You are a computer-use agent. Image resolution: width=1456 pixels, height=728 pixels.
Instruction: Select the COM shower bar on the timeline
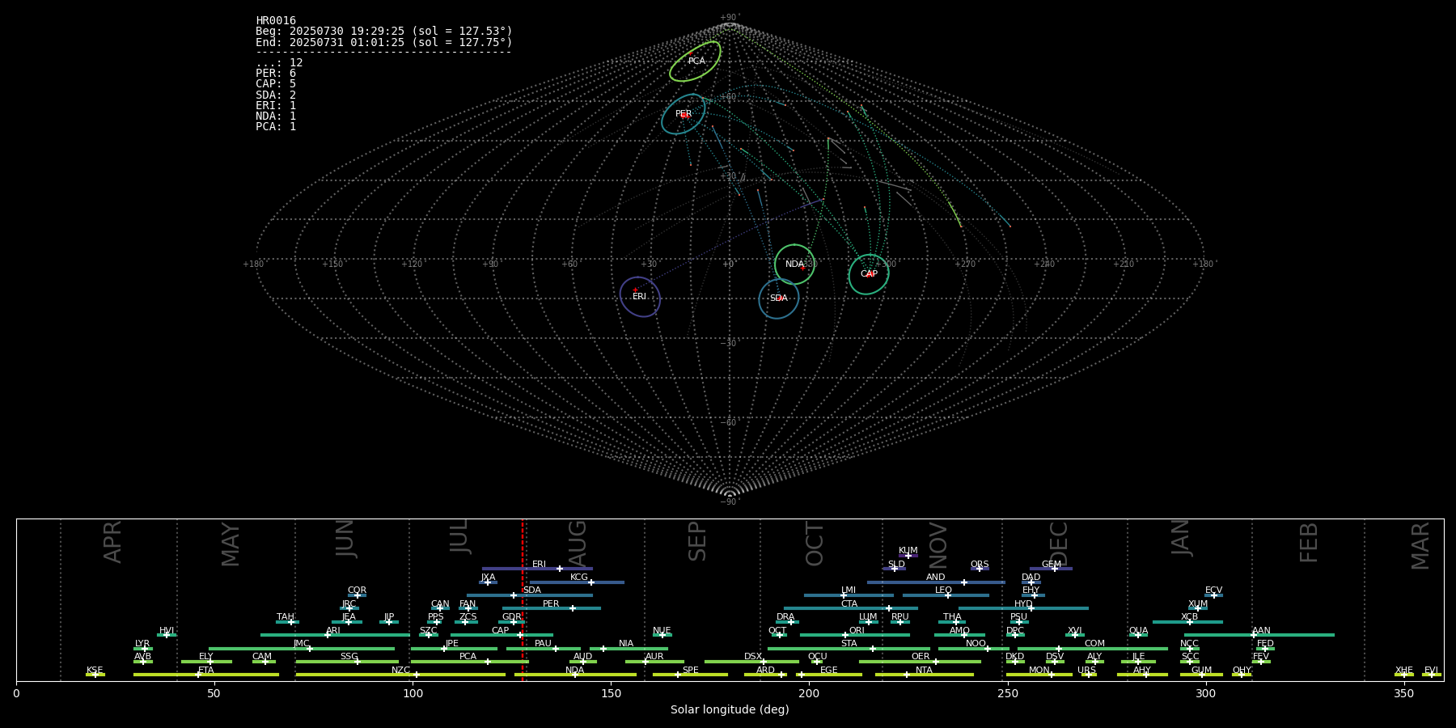coord(1093,649)
